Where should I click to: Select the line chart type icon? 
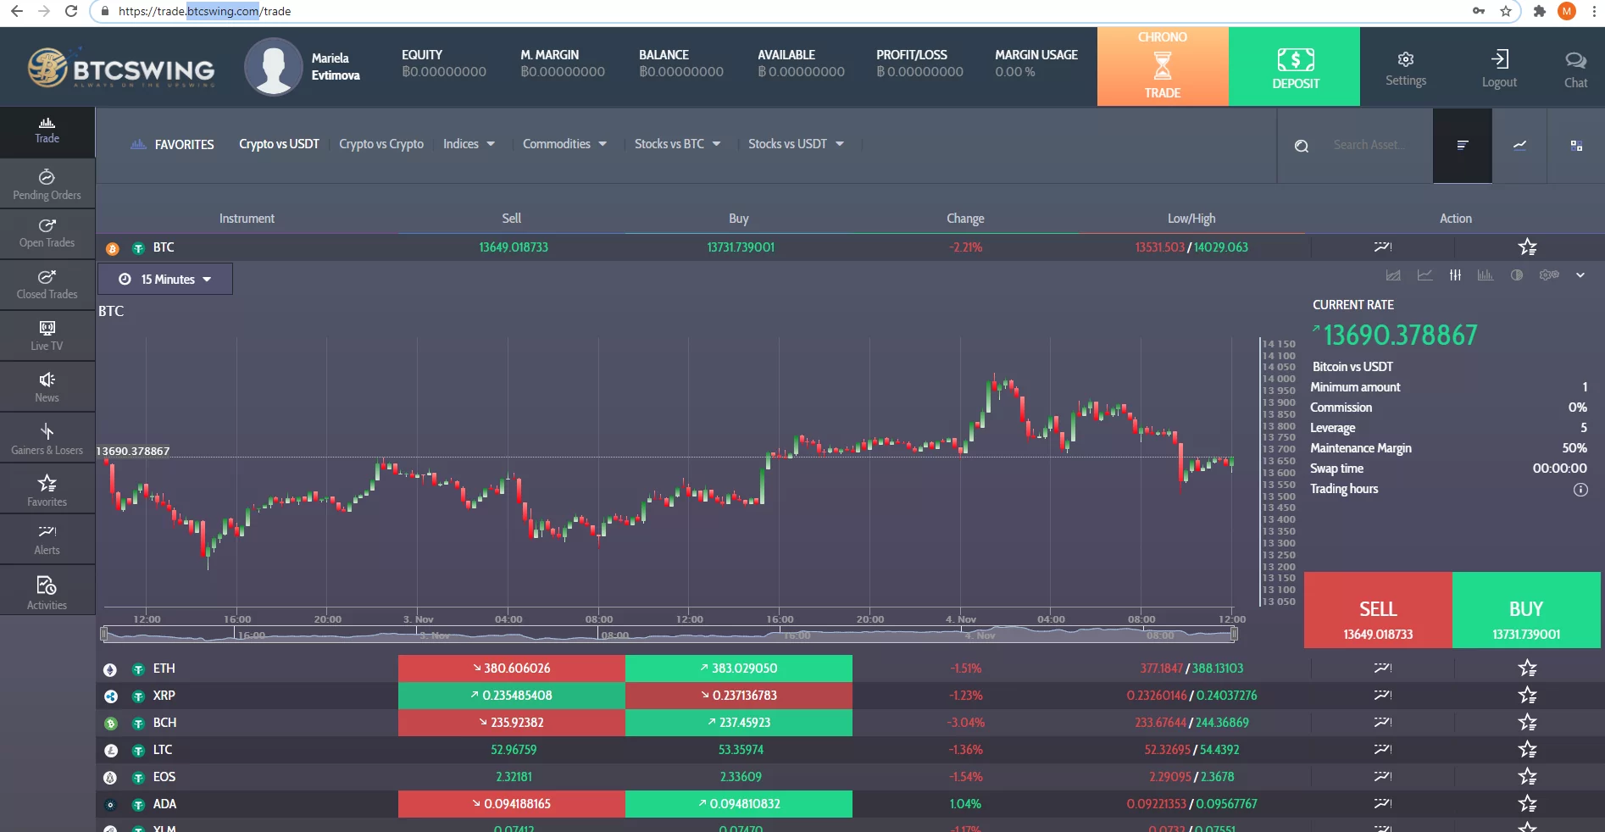pos(1425,275)
